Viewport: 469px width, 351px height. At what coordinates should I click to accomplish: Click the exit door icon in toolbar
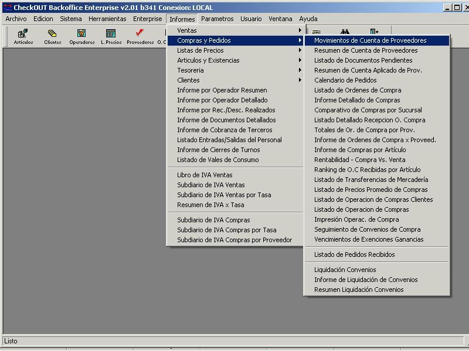coord(374,32)
